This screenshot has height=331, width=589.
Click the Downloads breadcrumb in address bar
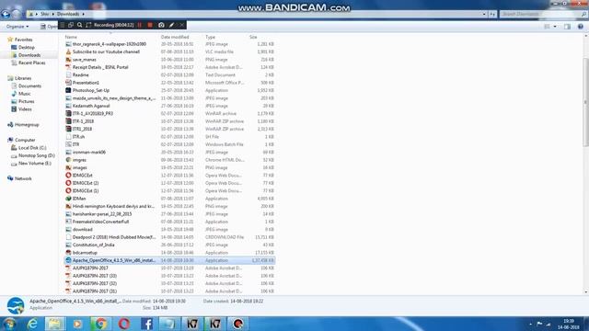(68, 14)
